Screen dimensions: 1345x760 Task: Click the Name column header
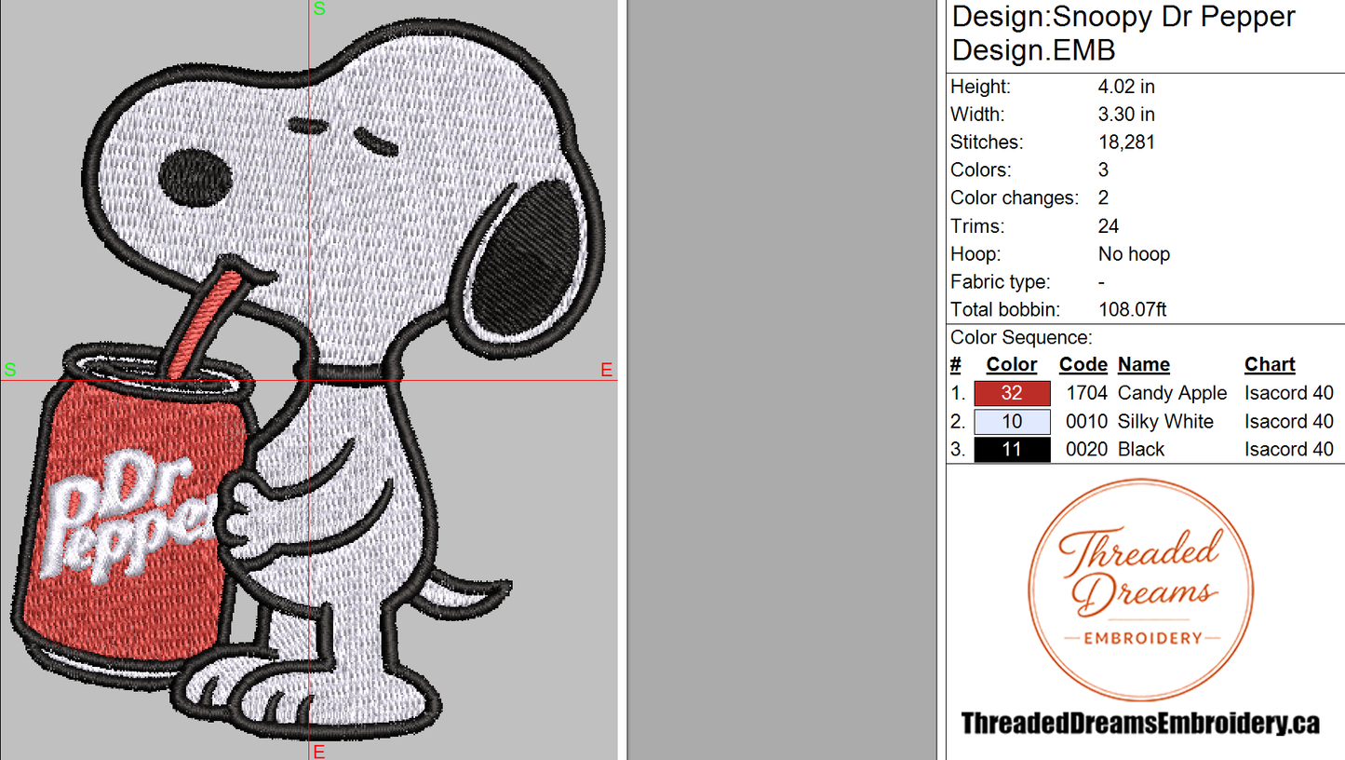[x=1144, y=365]
